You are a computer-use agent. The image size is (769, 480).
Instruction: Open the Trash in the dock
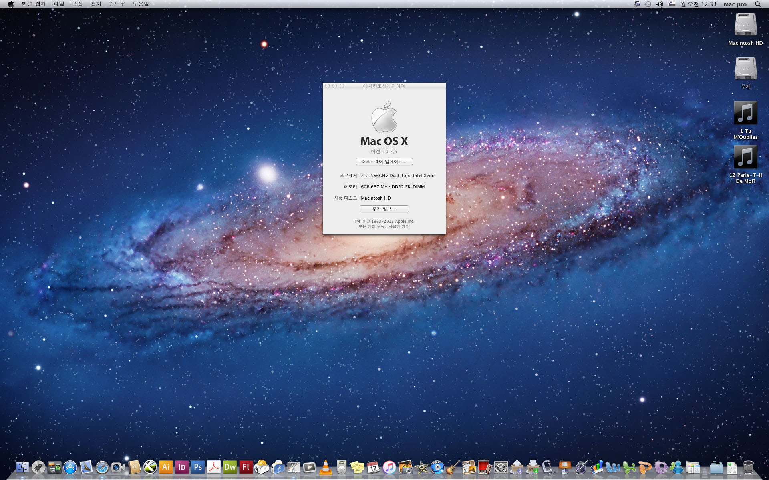point(748,467)
